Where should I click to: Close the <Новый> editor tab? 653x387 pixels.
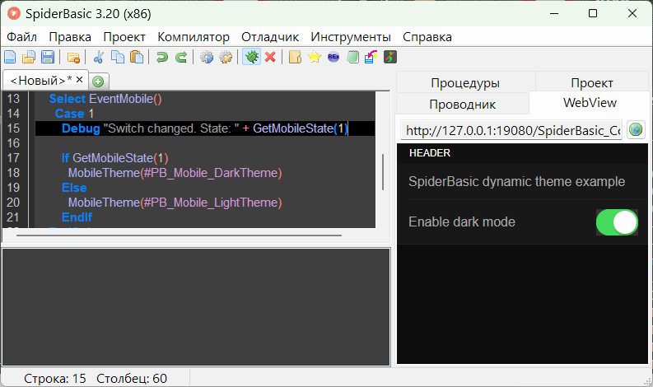point(80,80)
